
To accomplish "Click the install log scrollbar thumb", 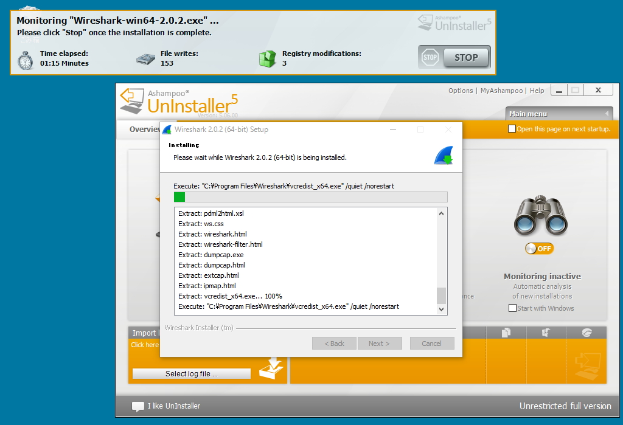I will tap(441, 295).
